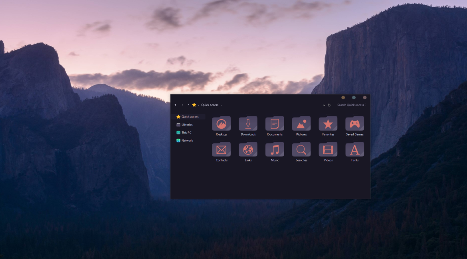Open Libraries in the navigation pane
467x259 pixels.
click(x=187, y=125)
